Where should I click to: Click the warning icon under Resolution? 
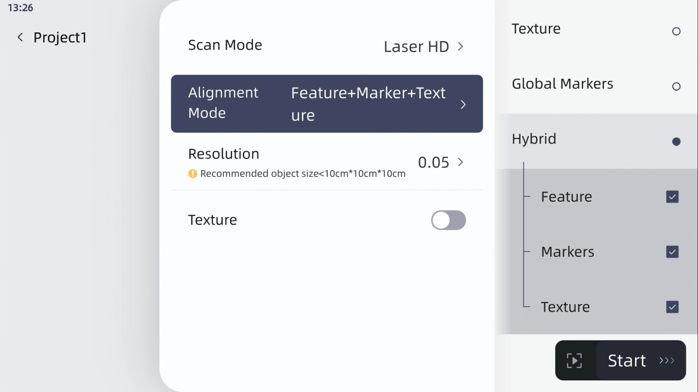pyautogui.click(x=192, y=174)
